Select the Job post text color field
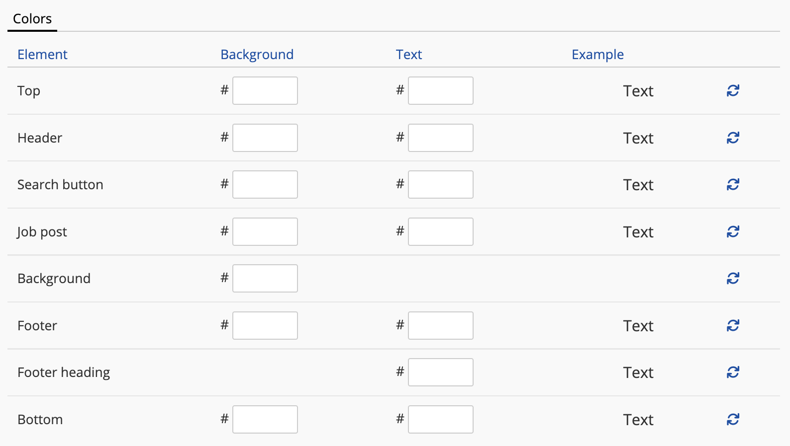Image resolution: width=790 pixels, height=446 pixels. click(x=441, y=231)
